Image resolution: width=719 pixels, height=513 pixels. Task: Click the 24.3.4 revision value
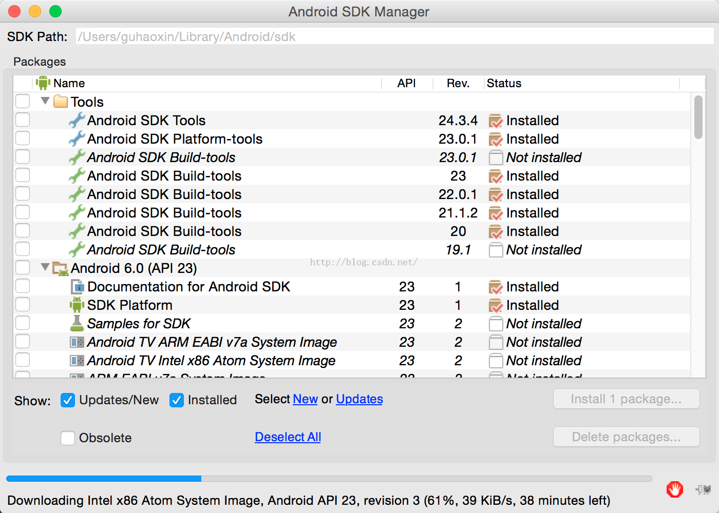tap(458, 121)
